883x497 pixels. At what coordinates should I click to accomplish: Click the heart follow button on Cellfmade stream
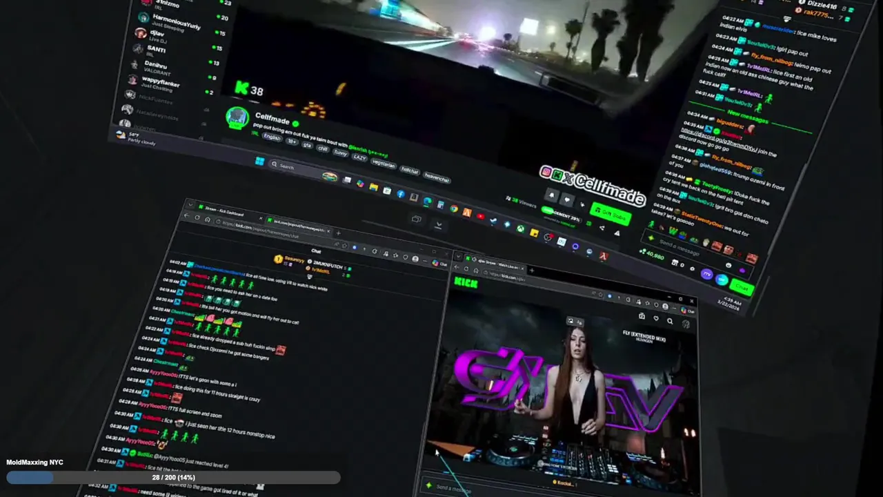tap(567, 199)
